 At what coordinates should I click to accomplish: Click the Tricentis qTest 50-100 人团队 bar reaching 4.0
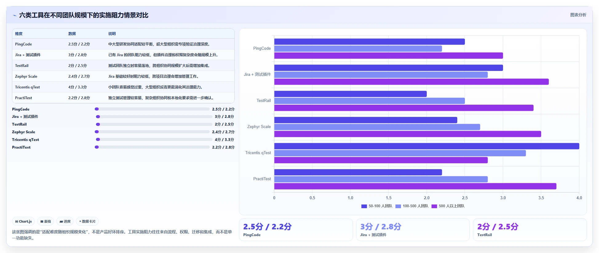(x=426, y=146)
